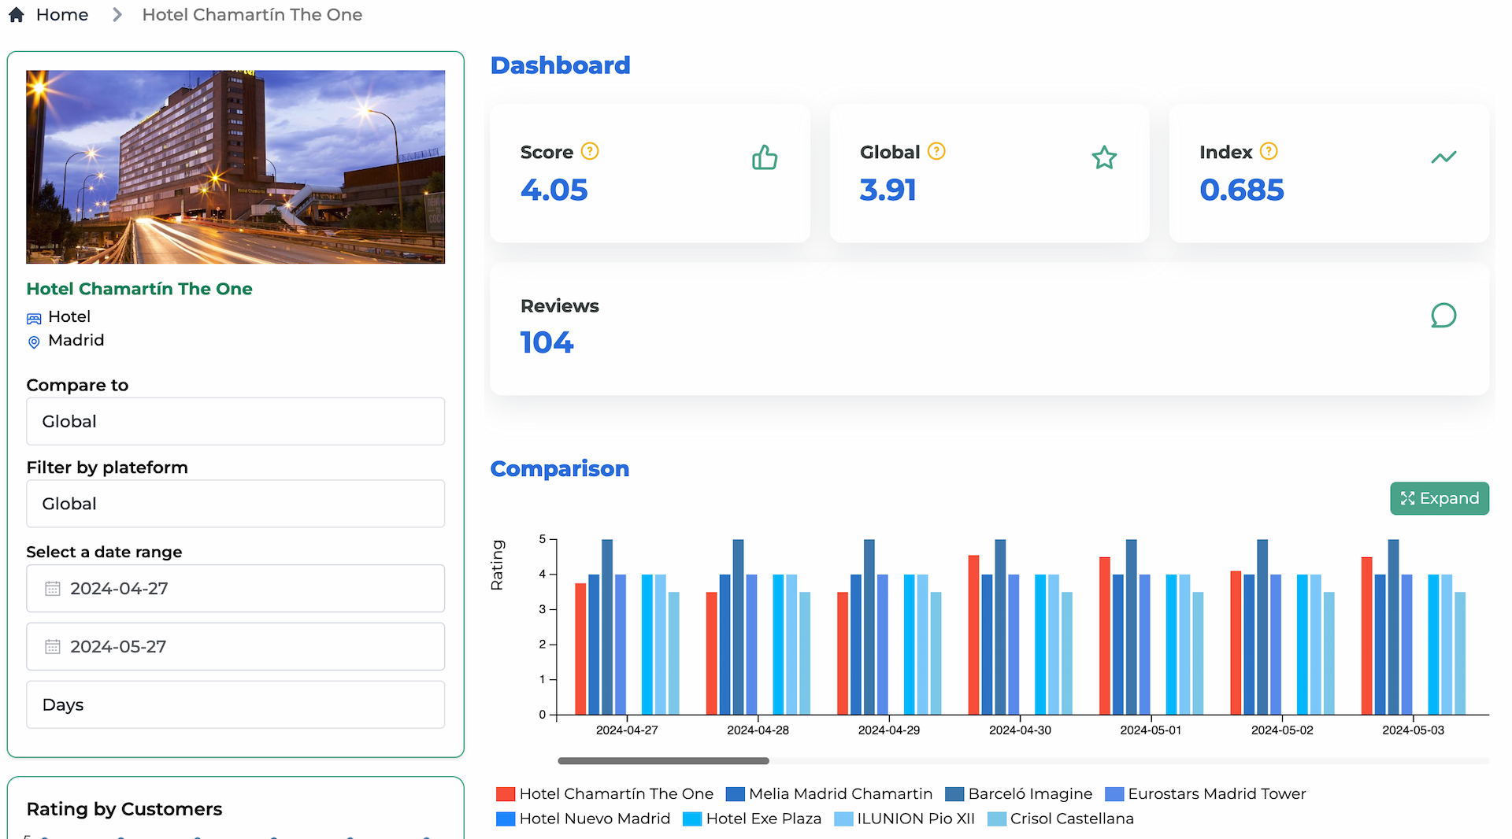The width and height of the screenshot is (1512, 839).
Task: Open the Home breadcrumb link
Action: [x=62, y=15]
